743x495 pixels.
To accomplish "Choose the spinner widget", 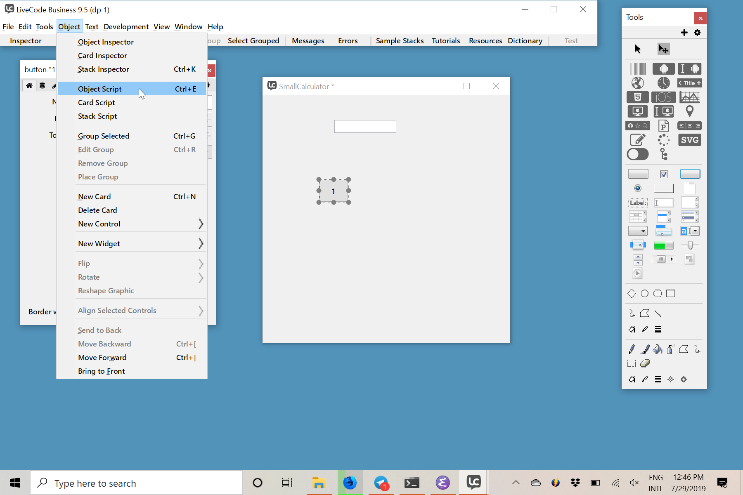I will tap(663, 140).
